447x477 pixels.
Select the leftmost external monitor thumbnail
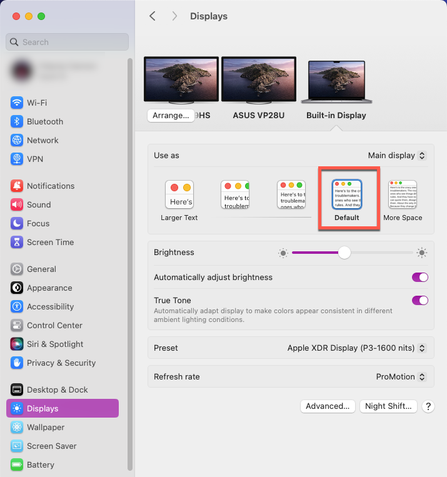click(x=181, y=79)
